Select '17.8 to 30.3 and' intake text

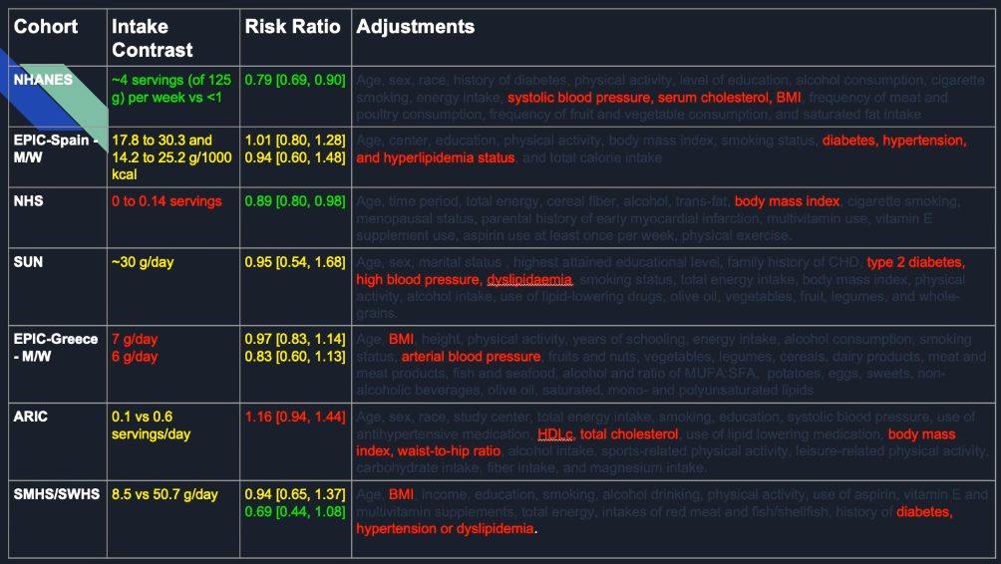(162, 141)
